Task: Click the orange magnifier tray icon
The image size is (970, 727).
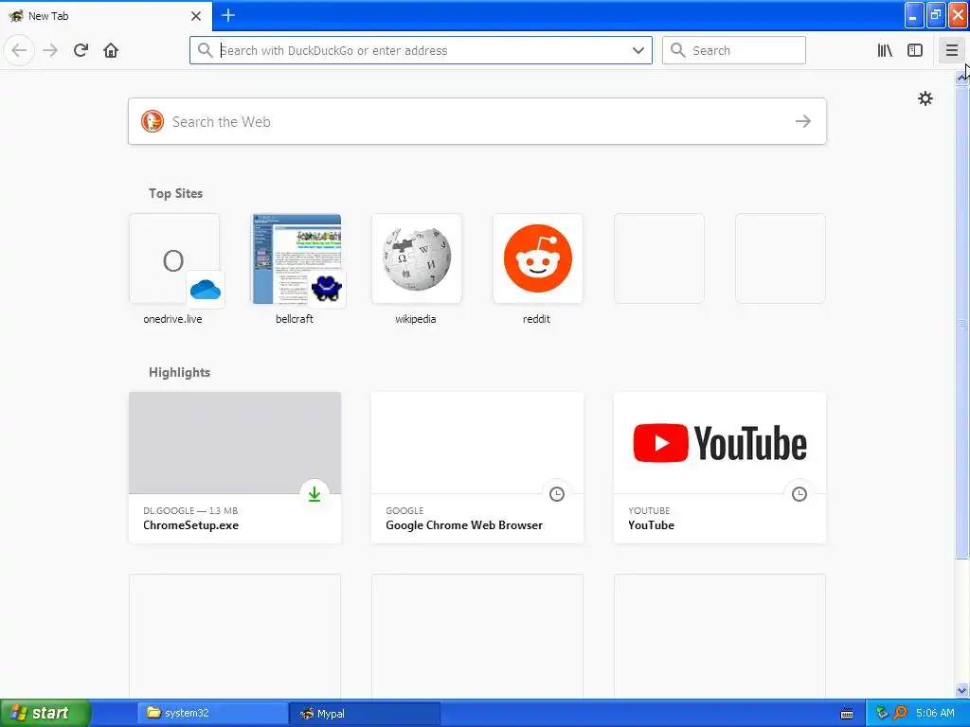Action: (x=900, y=713)
